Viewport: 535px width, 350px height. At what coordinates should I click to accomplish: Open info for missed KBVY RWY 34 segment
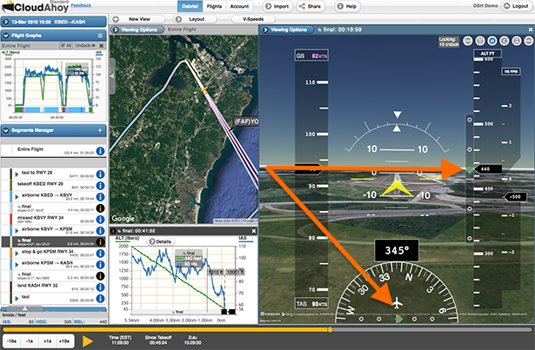(100, 219)
